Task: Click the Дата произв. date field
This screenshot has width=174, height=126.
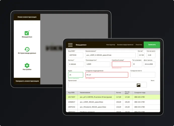Action: (x=149, y=64)
